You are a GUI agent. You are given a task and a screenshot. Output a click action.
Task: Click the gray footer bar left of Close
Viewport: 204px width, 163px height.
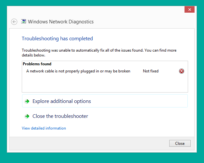[x=88, y=143]
